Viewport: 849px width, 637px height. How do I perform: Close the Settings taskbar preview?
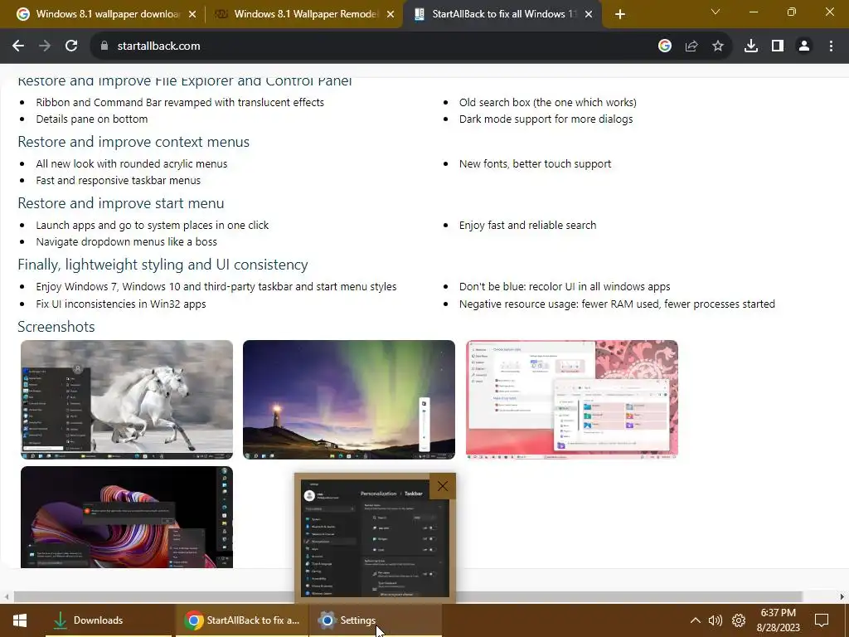[443, 486]
